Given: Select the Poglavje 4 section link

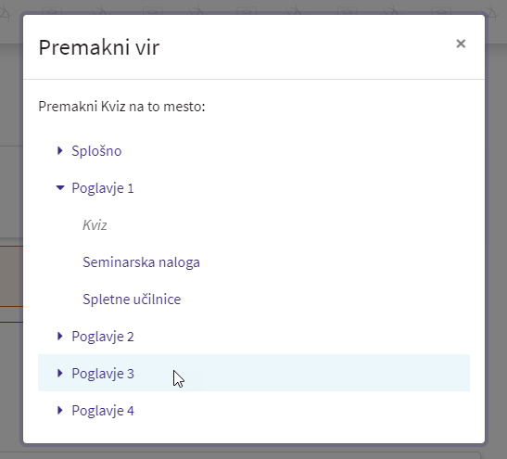Looking at the screenshot, I should pyautogui.click(x=103, y=411).
